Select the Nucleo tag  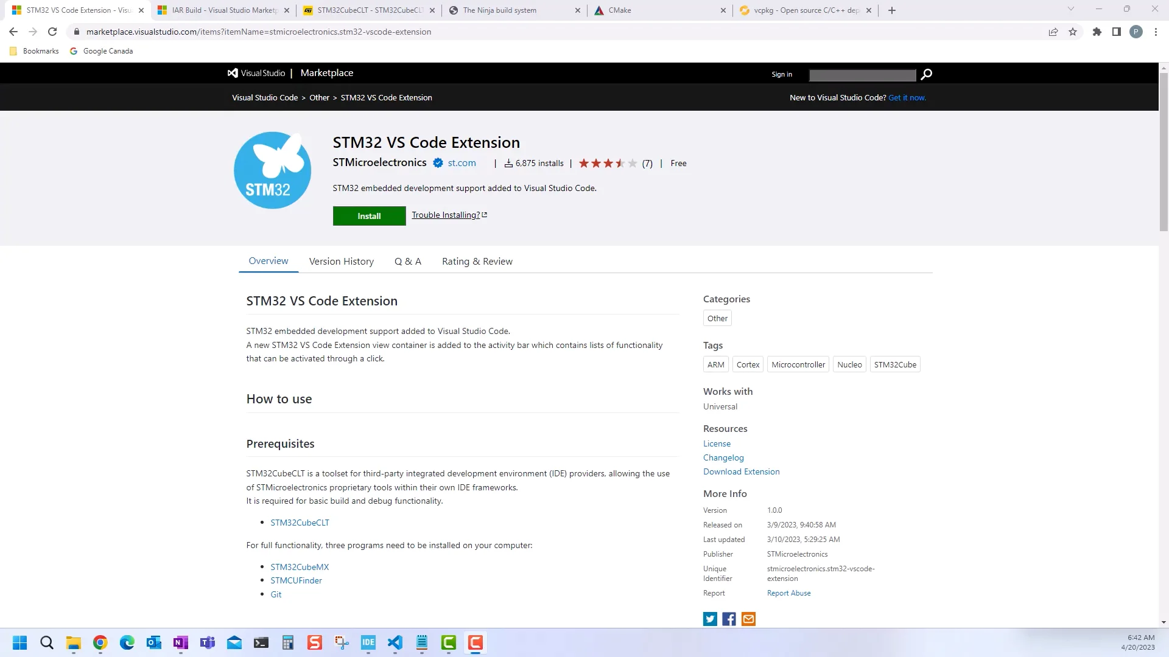[x=849, y=364]
